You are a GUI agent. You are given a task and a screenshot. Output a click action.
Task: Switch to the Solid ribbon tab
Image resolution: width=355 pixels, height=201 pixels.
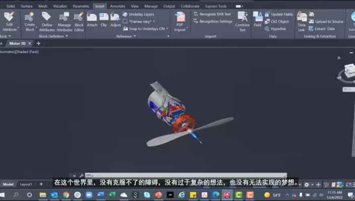pos(11,7)
